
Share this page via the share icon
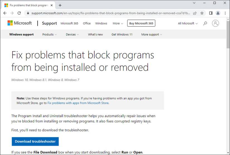[195, 13]
